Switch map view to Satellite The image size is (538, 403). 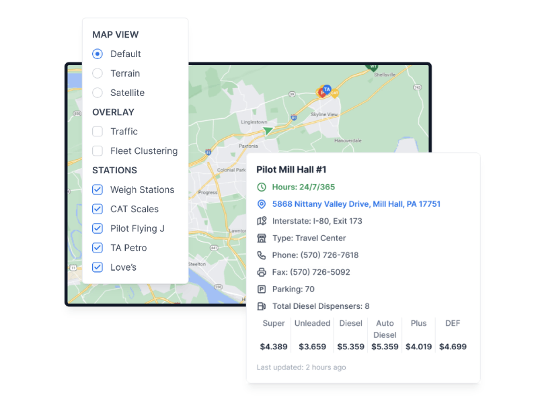tap(98, 93)
